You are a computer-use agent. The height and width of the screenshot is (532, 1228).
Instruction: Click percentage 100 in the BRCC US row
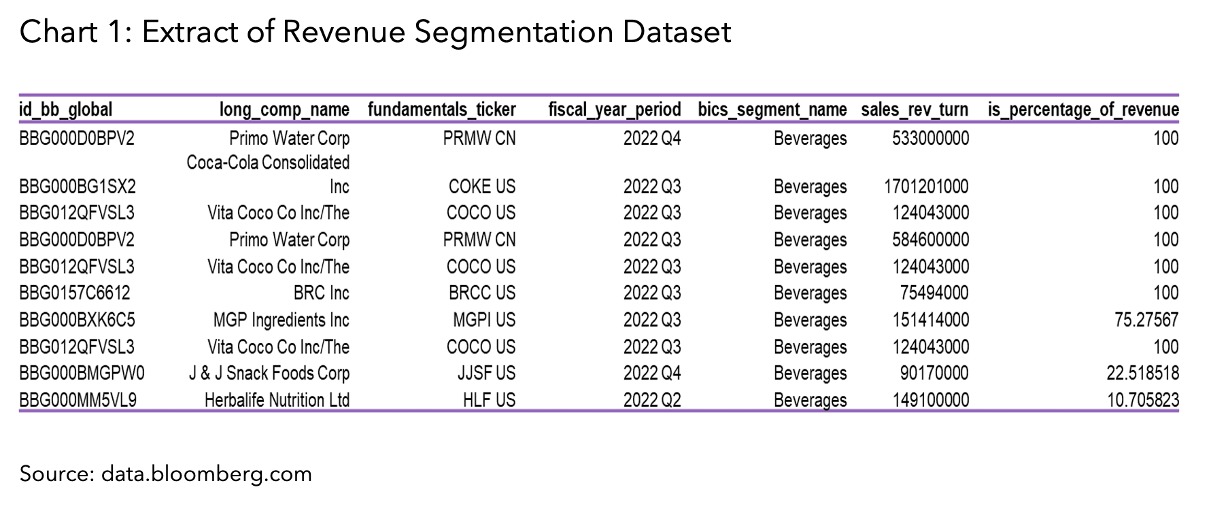point(1166,293)
